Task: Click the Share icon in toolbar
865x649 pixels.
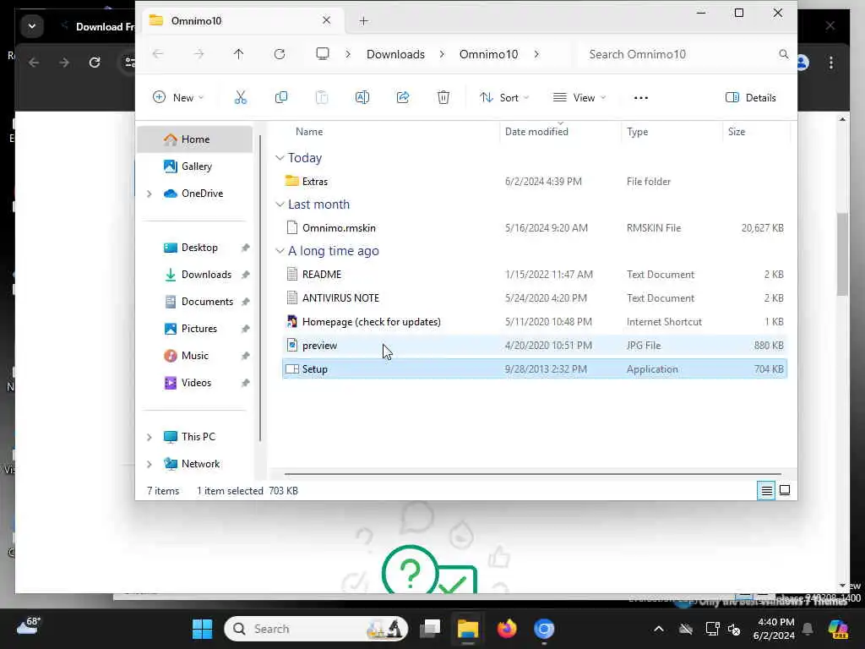Action: 403,98
